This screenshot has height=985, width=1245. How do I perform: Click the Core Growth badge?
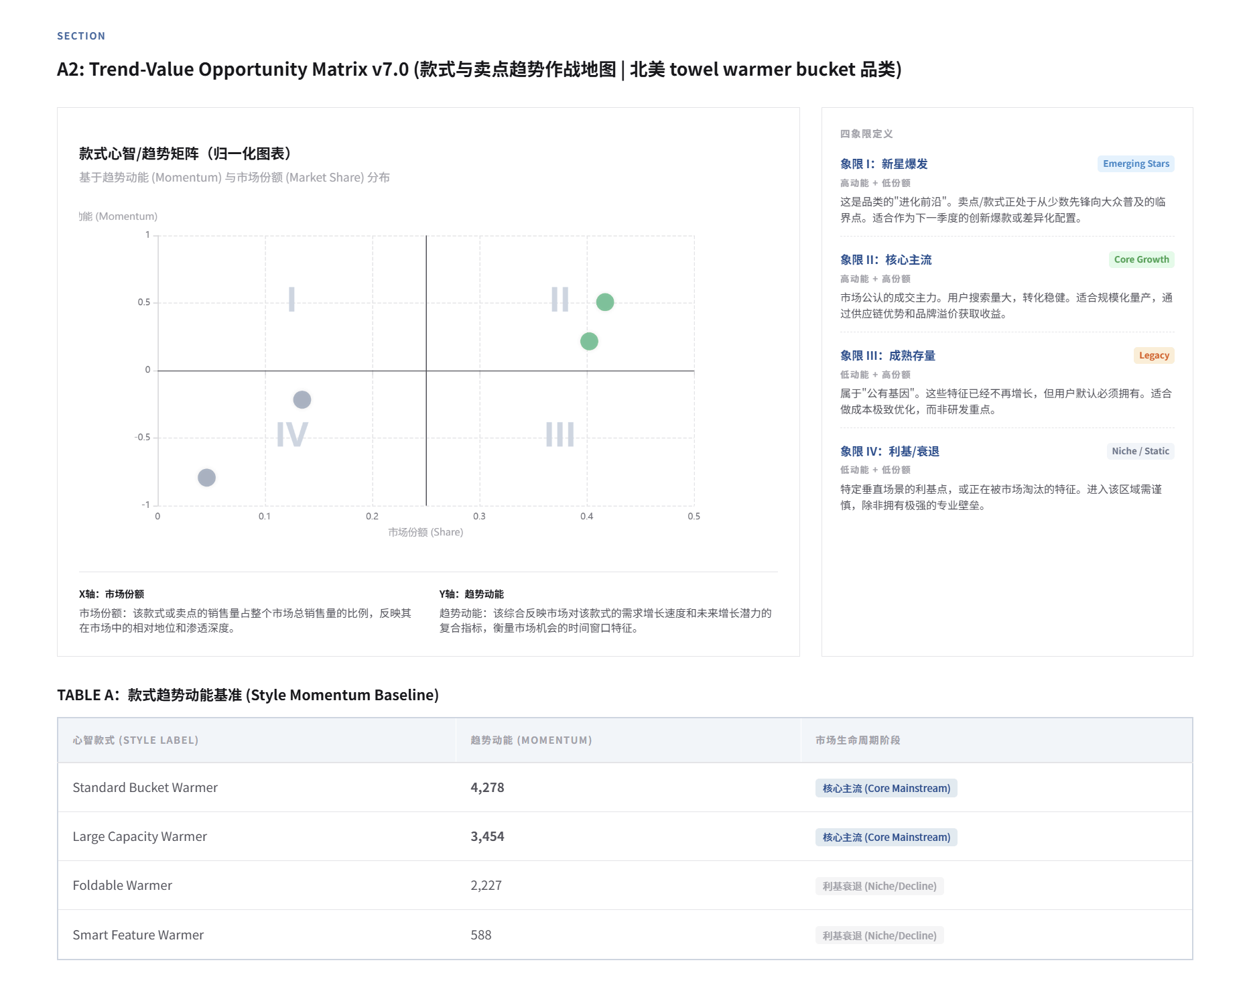1140,260
